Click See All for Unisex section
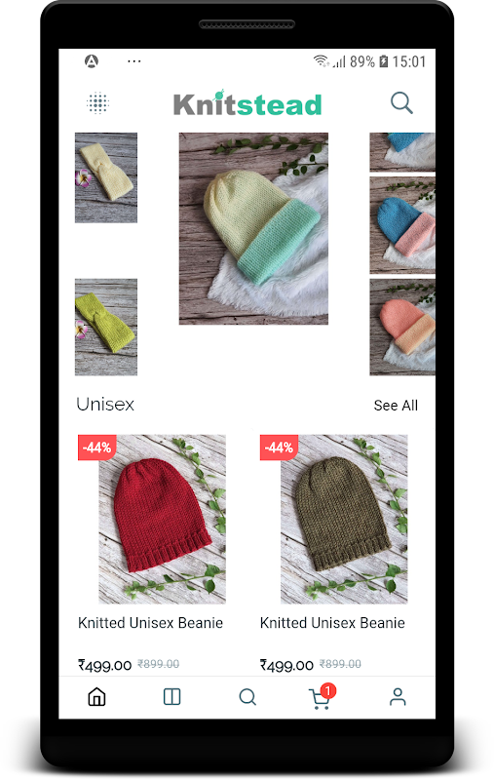The width and height of the screenshot is (494, 780). pyautogui.click(x=396, y=406)
